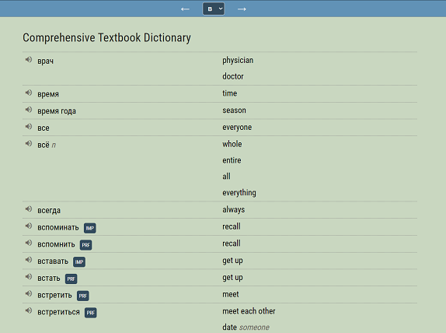The image size is (446, 333).
Task: Play audio for вспоминать
Action: tap(29, 226)
